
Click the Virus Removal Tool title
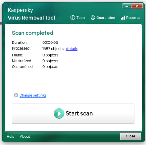[x=32, y=18]
